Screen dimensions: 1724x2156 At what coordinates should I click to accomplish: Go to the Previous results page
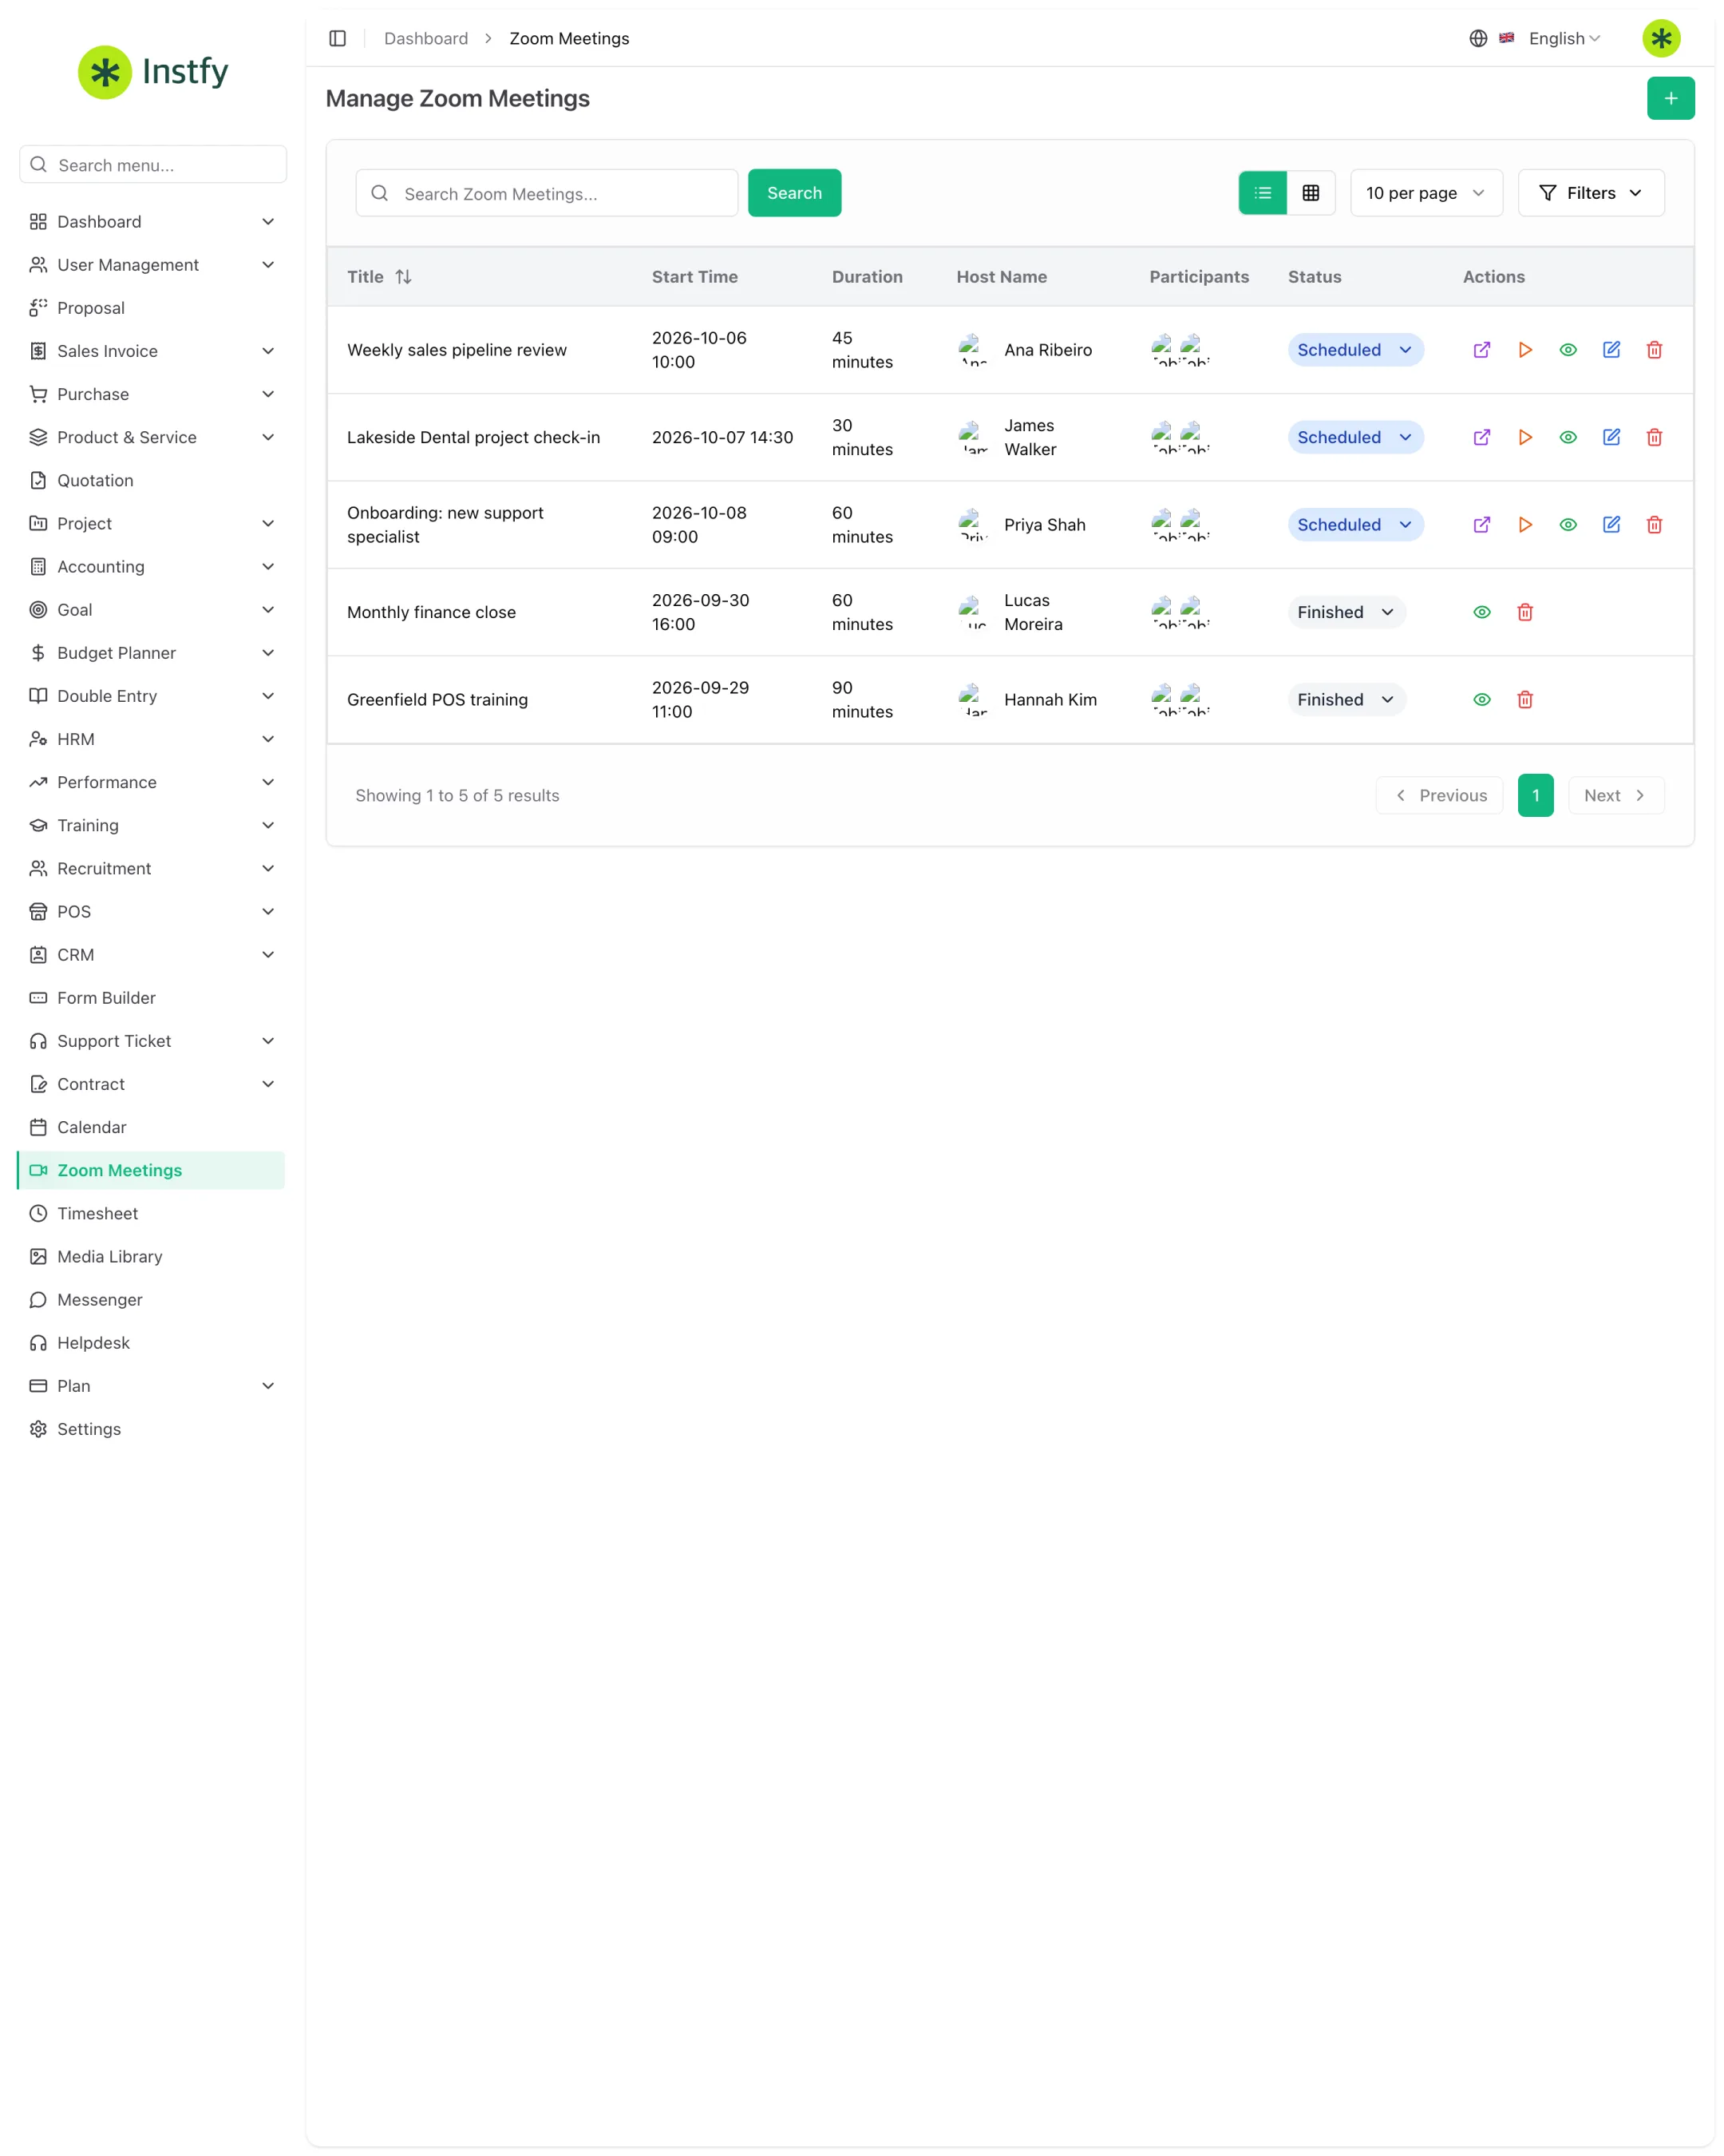click(x=1438, y=796)
